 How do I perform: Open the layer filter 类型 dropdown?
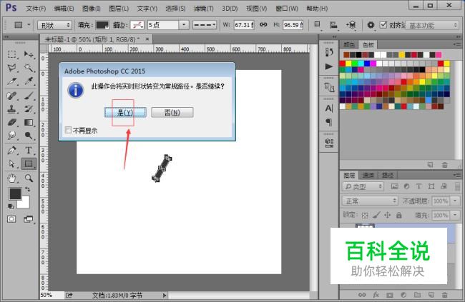pos(363,186)
